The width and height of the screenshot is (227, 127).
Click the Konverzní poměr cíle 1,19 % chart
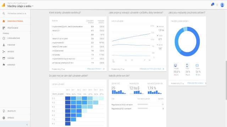pyautogui.click(x=155, y=92)
